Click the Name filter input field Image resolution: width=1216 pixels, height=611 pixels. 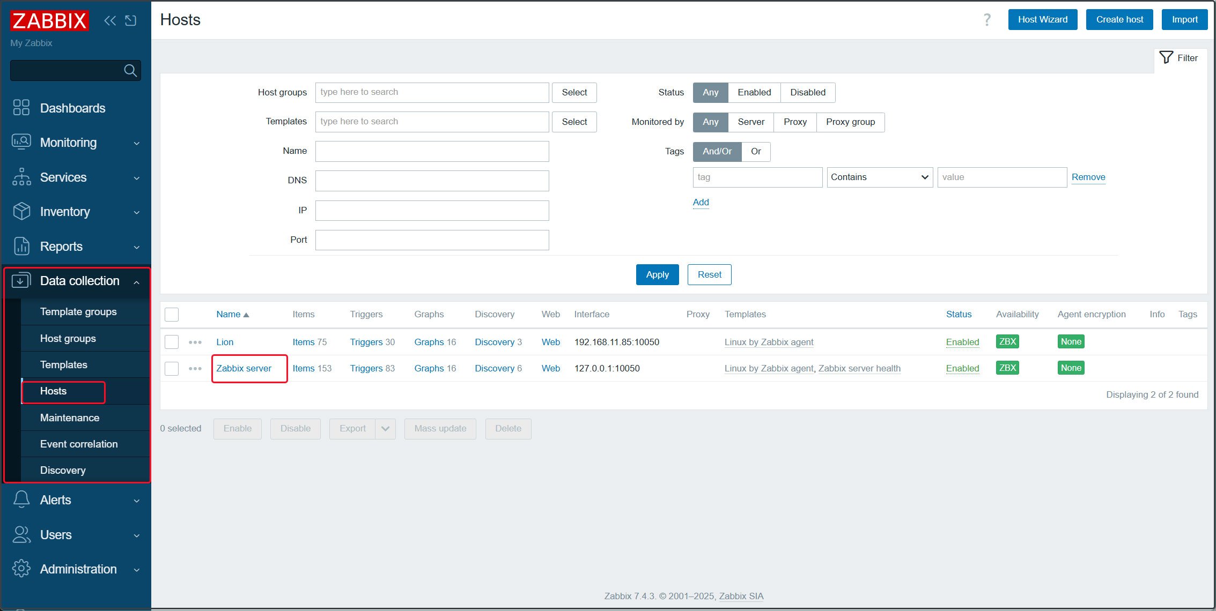pyautogui.click(x=432, y=151)
